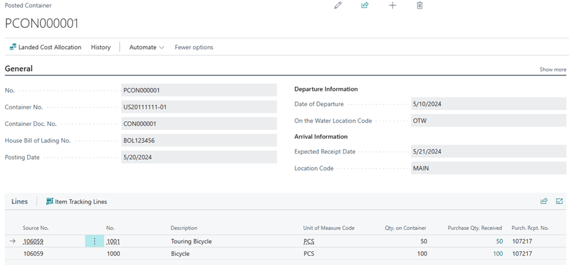Click Show more in General section
The height and width of the screenshot is (265, 569).
552,70
